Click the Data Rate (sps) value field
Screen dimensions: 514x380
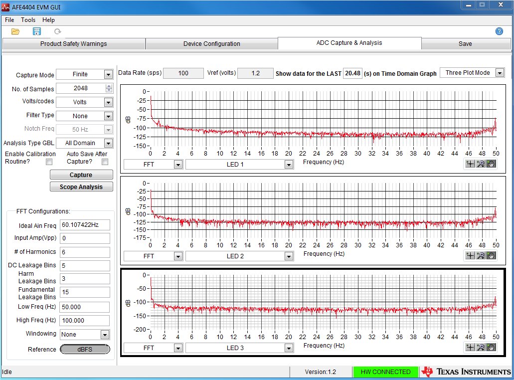pos(183,73)
